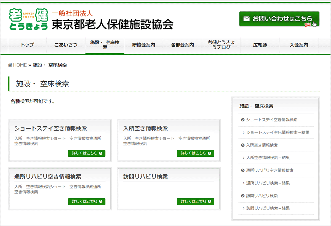This screenshot has height=226, width=331.
Task: Click 東京都老人保健施設協会 site title
Action: (x=113, y=25)
